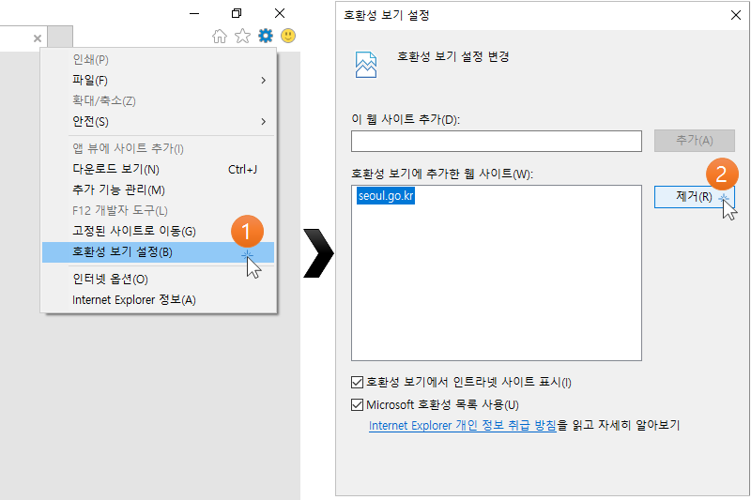The image size is (751, 500).
Task: Open Tools menu via the gear icon
Action: (x=266, y=37)
